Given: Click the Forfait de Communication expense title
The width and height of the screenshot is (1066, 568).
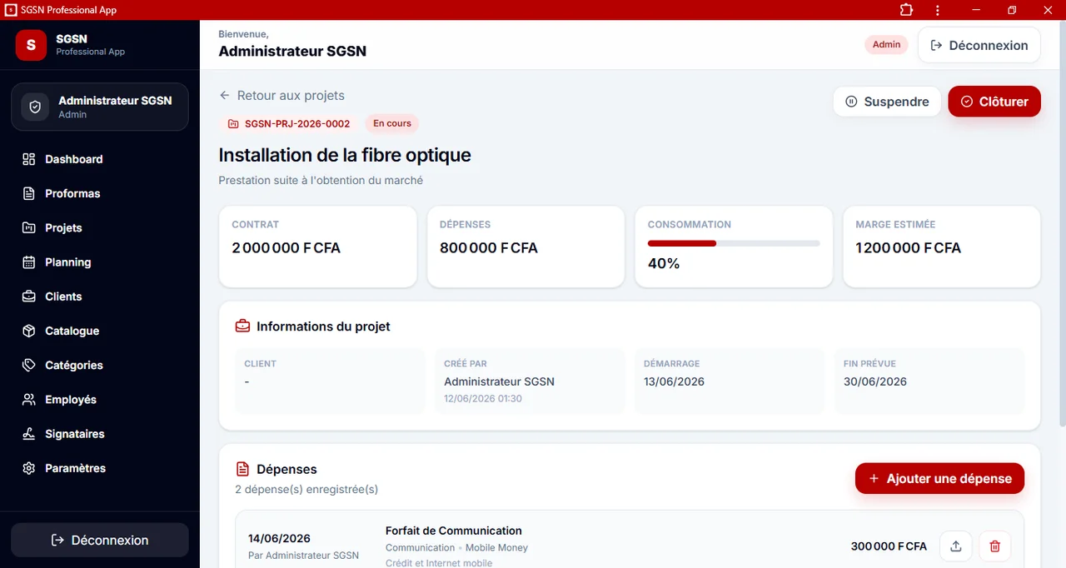Looking at the screenshot, I should click(454, 531).
